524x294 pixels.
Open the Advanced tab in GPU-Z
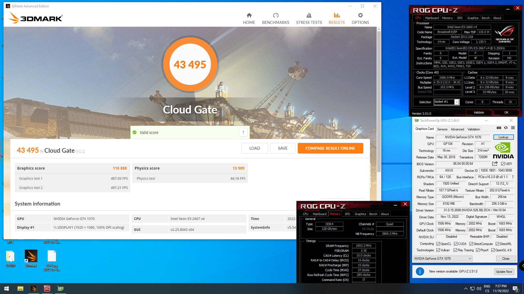tap(457, 129)
